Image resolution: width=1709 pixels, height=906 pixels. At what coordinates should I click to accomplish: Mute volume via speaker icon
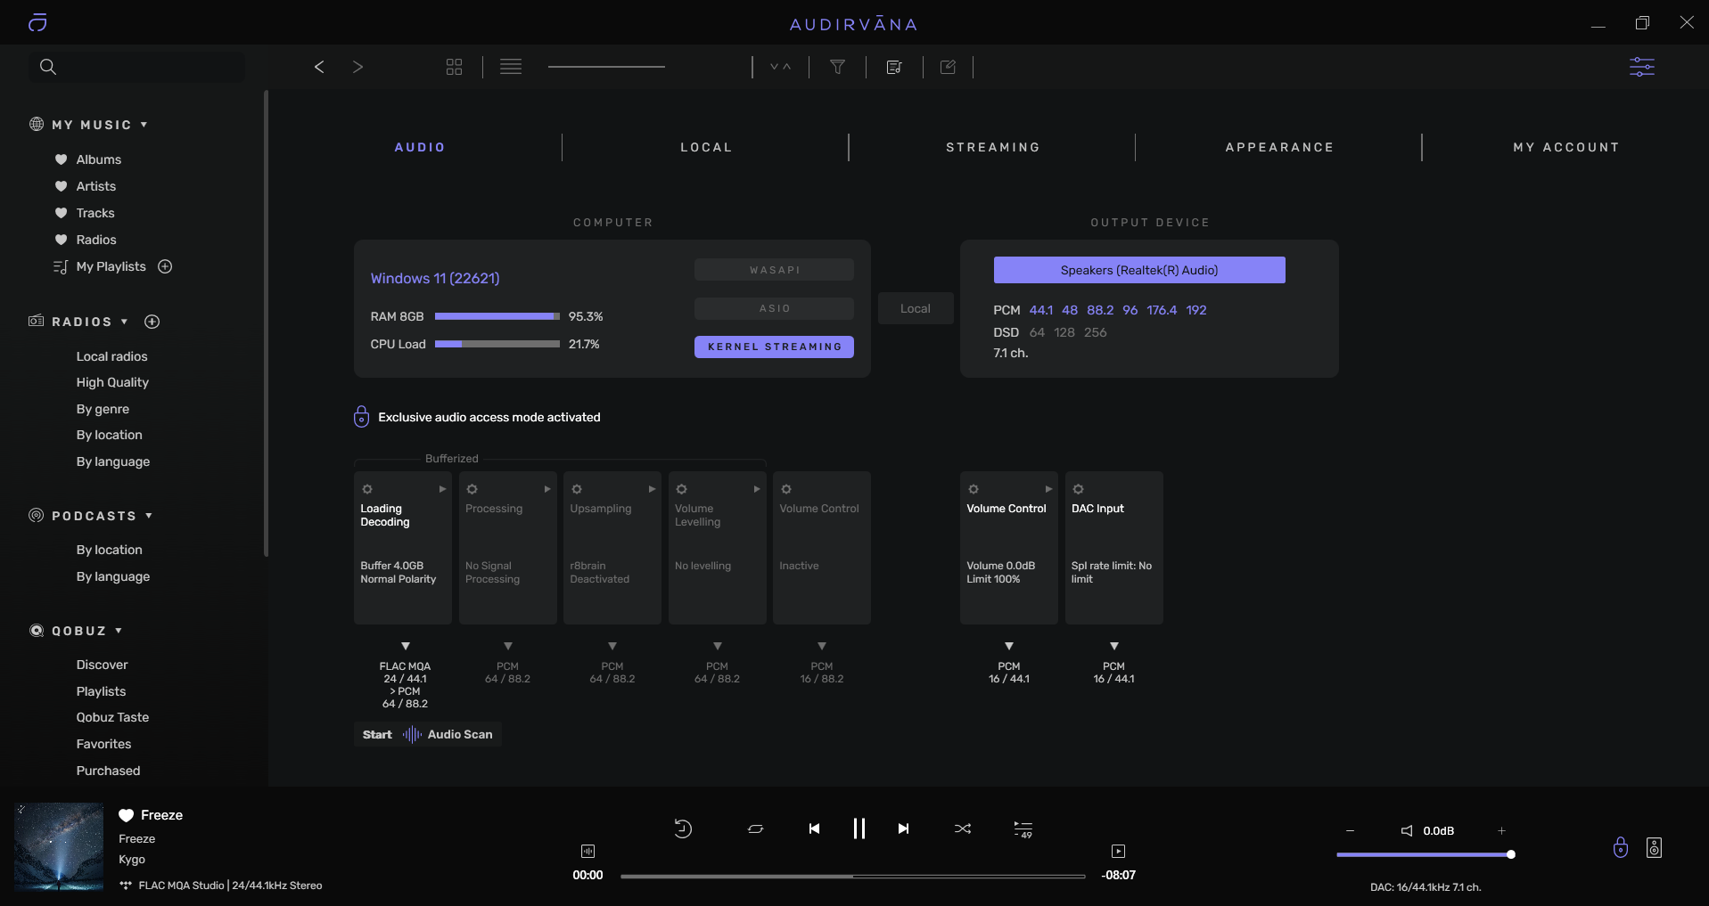[x=1407, y=830]
